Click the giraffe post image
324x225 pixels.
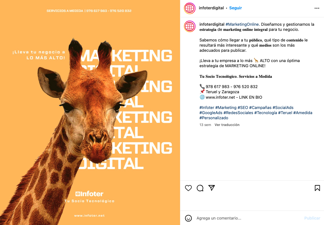click(90, 113)
